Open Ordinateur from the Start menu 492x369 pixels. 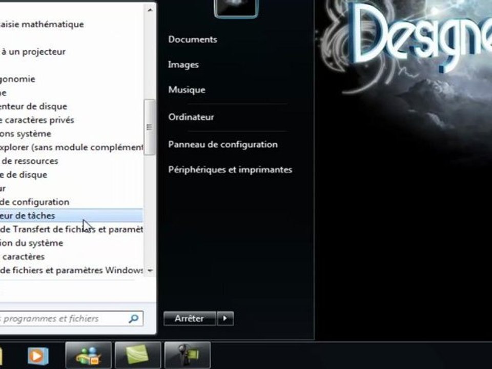[191, 117]
